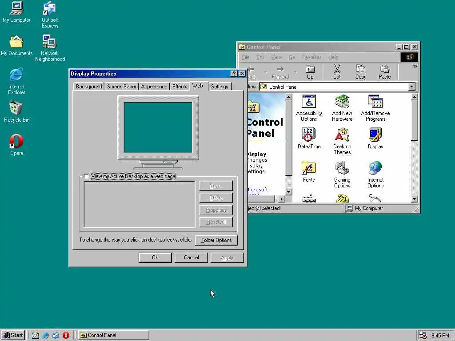Switch to the Appearance tab
The width and height of the screenshot is (455, 341).
(154, 87)
